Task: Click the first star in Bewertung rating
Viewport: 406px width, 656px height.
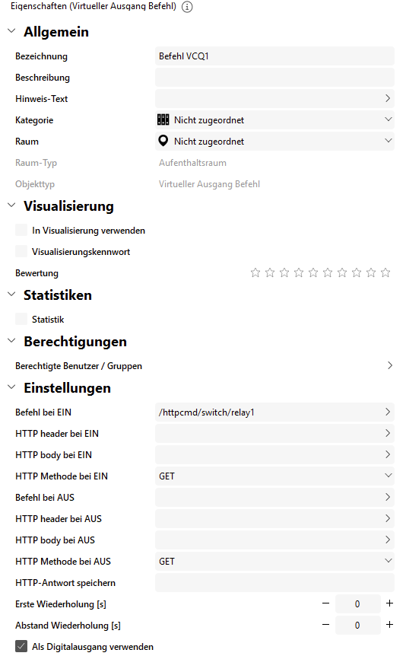Action: coord(255,273)
